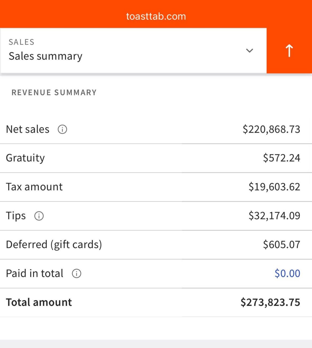Image resolution: width=312 pixels, height=348 pixels.
Task: Select the Tax amount line item
Action: 156,187
